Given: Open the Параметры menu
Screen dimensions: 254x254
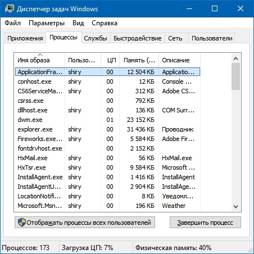Looking at the screenshot, I should coord(47,23).
